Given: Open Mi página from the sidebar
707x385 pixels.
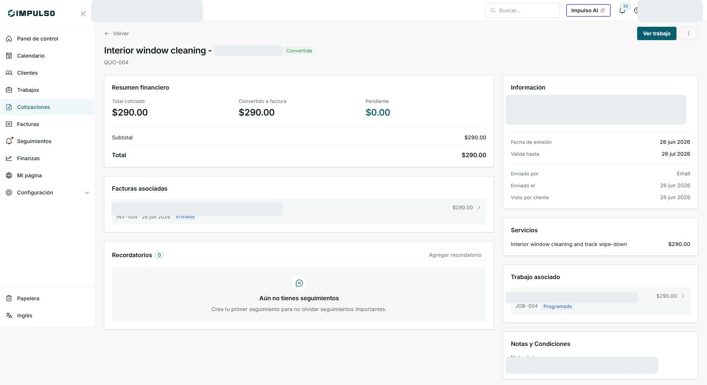Looking at the screenshot, I should pos(47,175).
